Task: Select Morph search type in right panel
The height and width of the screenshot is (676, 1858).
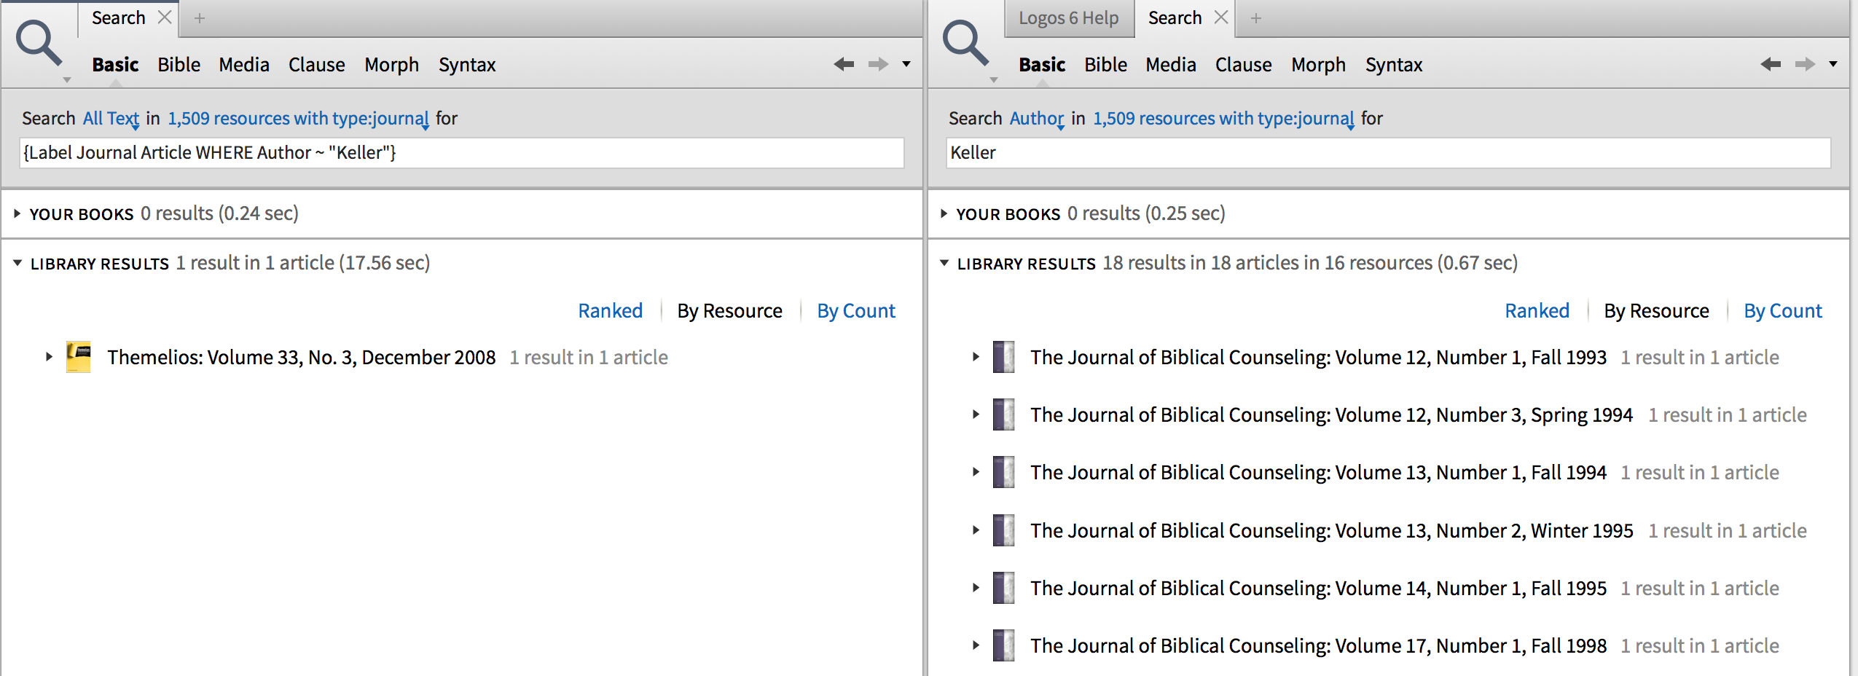Action: coord(1319,65)
